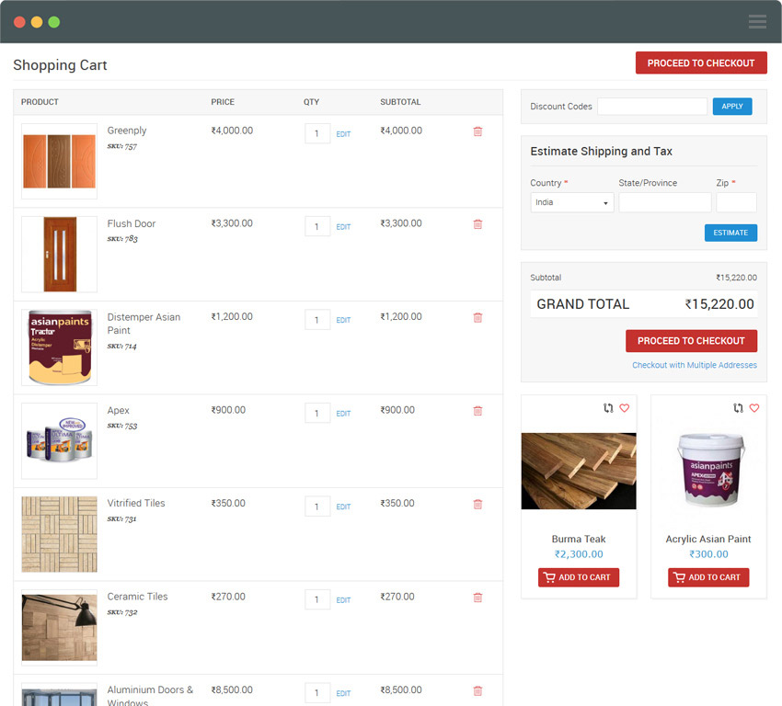Add Burma Teak to cart

pyautogui.click(x=579, y=577)
